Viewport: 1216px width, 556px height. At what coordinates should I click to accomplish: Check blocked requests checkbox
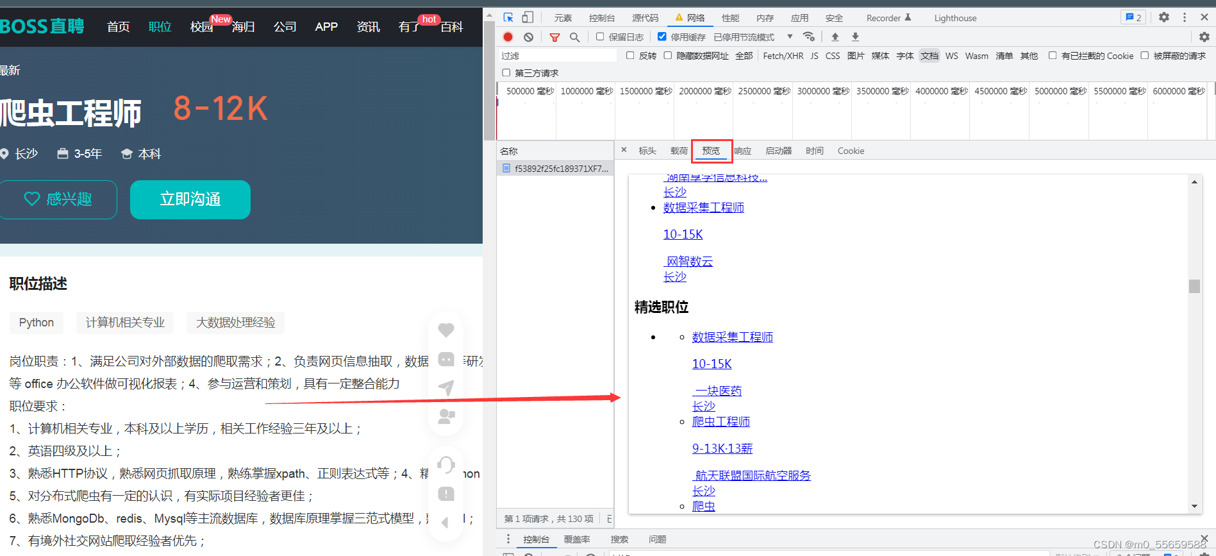click(x=1145, y=55)
